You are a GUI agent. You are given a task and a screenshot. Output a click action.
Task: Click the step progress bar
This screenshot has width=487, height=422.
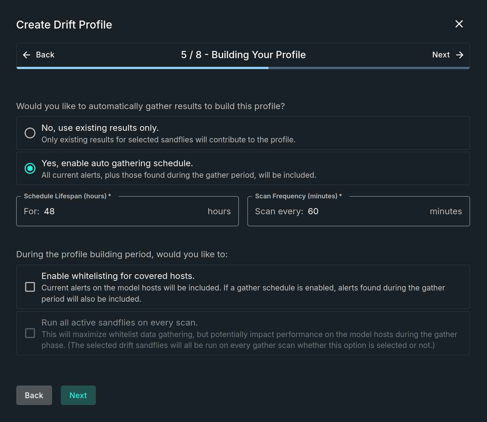[x=243, y=68]
